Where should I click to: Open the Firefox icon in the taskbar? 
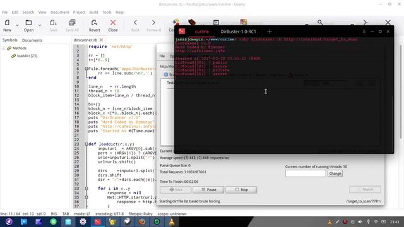142,221
